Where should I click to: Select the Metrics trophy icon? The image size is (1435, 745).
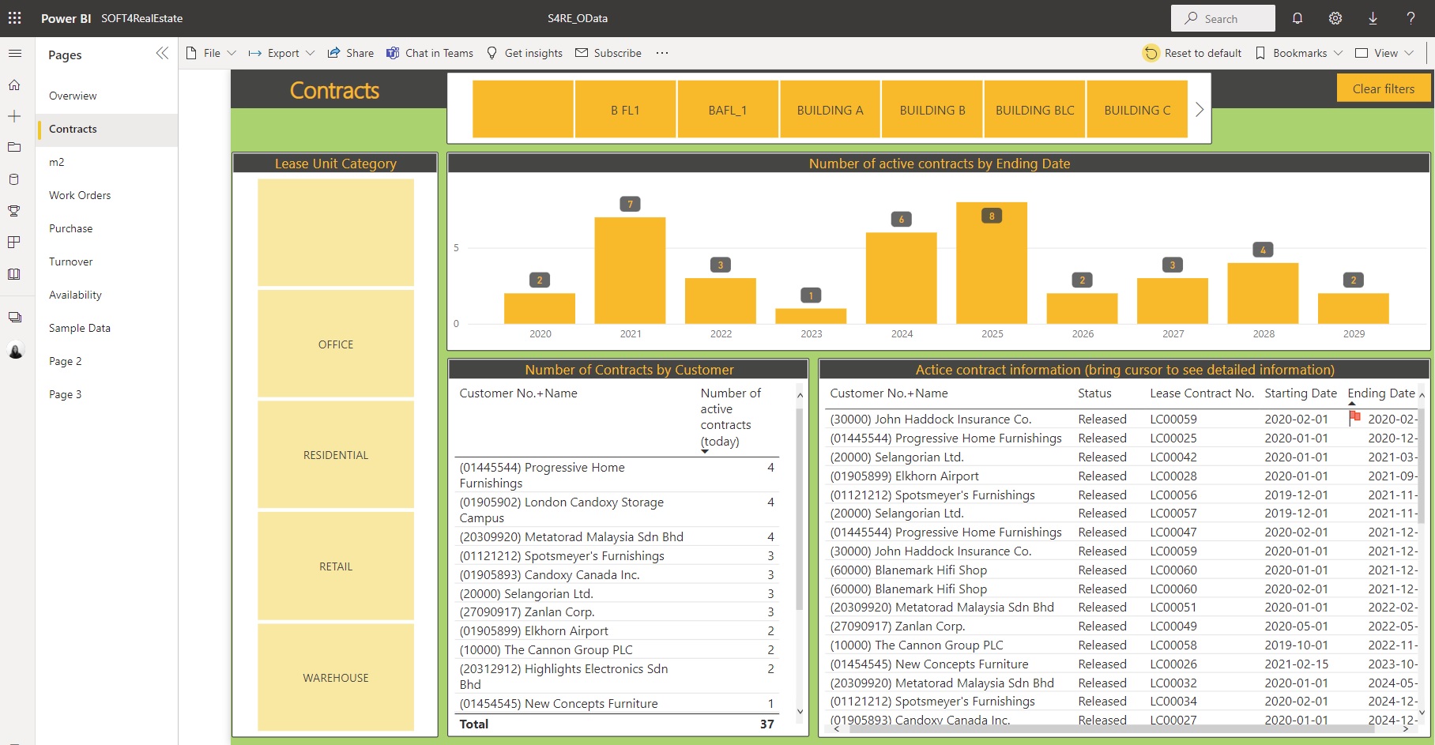click(x=14, y=211)
